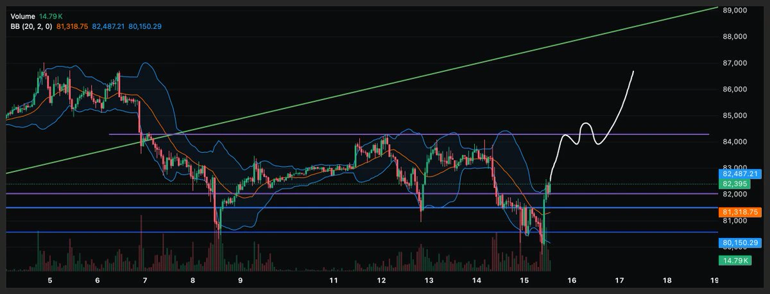Click the 87,000 price axis label

[735, 63]
